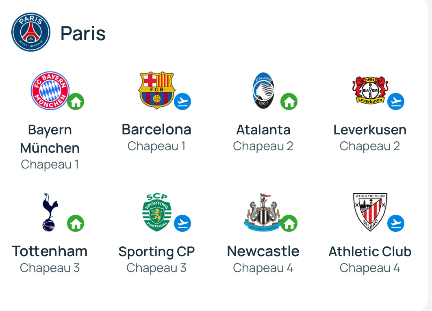
Task: Click the blue away plane icon beside Barcelona
Action: click(182, 102)
